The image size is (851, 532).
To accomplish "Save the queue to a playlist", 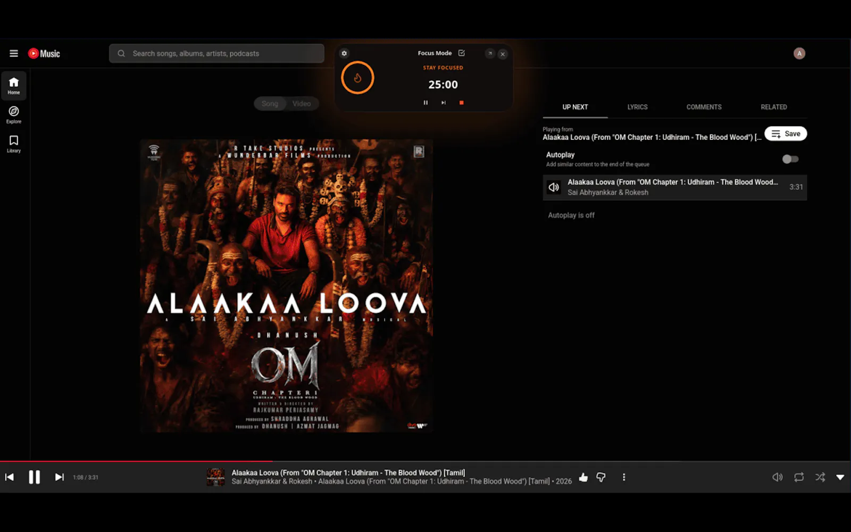I will 786,134.
